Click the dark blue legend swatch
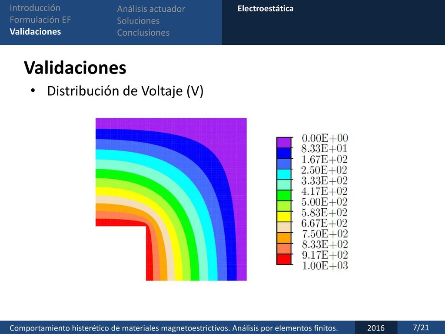Screen dimensions: 445x334 point(284,153)
